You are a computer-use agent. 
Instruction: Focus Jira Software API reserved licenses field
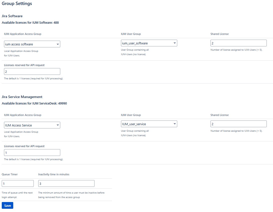pyautogui.click(x=32, y=72)
